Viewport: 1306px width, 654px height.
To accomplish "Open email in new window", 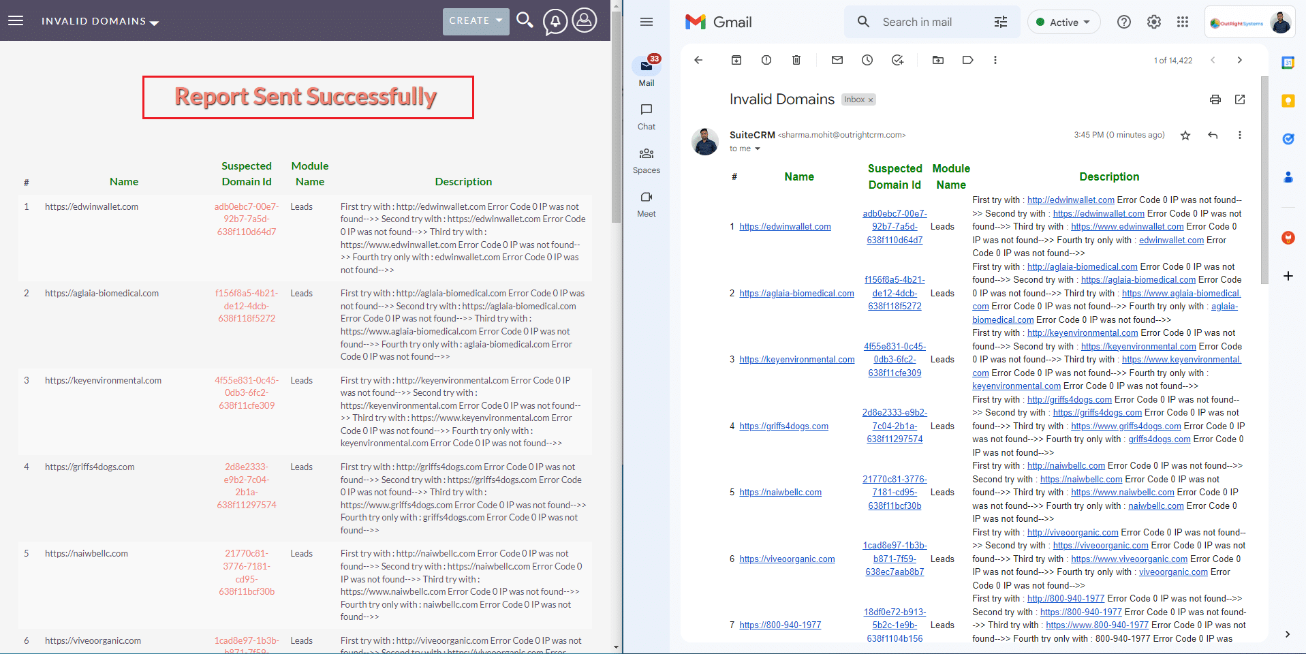I will pos(1240,99).
